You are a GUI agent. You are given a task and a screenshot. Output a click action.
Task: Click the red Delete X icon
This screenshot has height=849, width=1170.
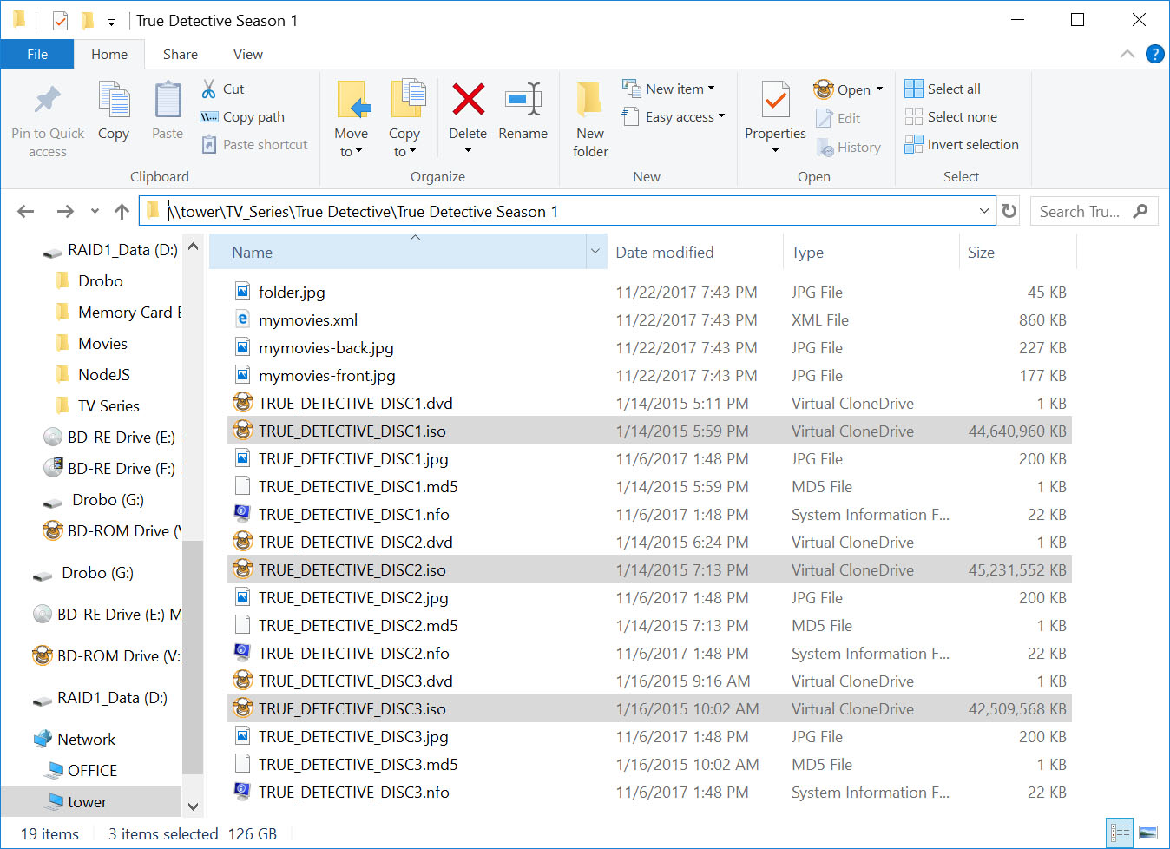468,100
